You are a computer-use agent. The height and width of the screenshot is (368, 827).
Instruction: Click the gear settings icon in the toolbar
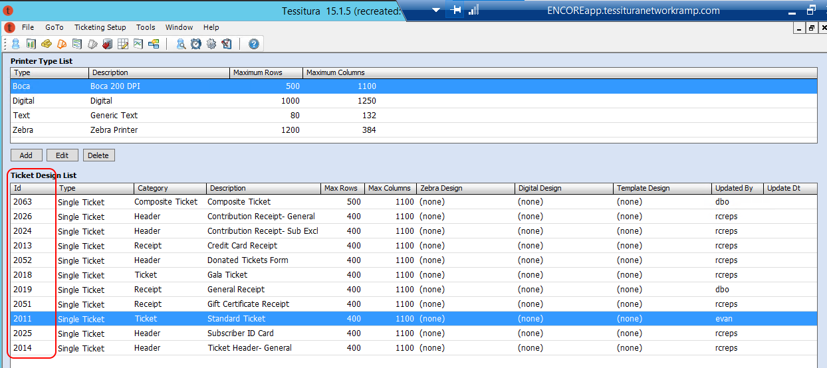point(211,45)
